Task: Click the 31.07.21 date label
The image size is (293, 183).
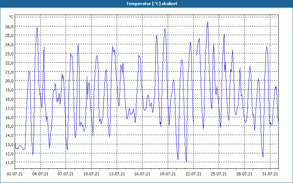Action: tap(270, 174)
